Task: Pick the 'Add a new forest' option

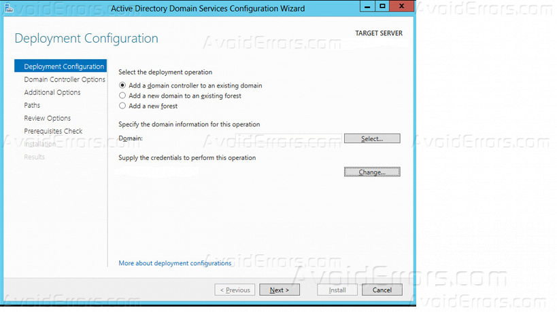Action: coord(122,106)
